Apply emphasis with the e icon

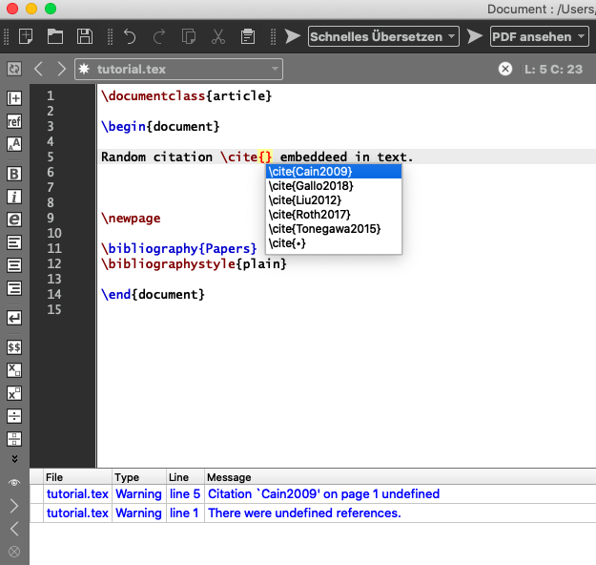click(14, 220)
